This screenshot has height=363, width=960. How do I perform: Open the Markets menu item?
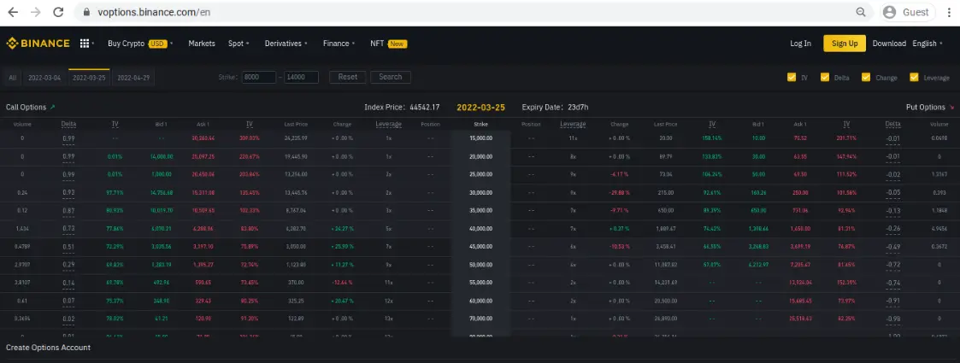(202, 44)
